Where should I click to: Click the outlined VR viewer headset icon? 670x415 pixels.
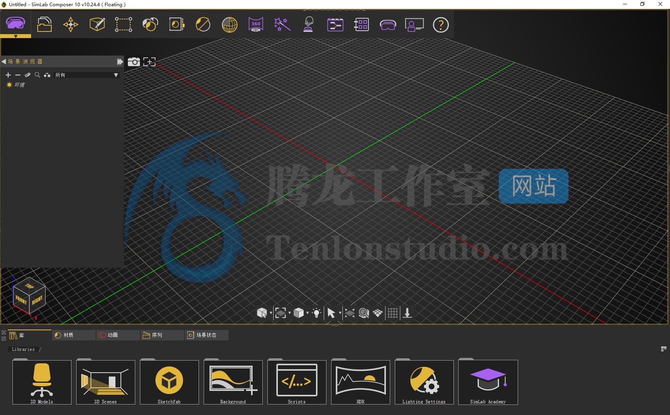tap(388, 25)
